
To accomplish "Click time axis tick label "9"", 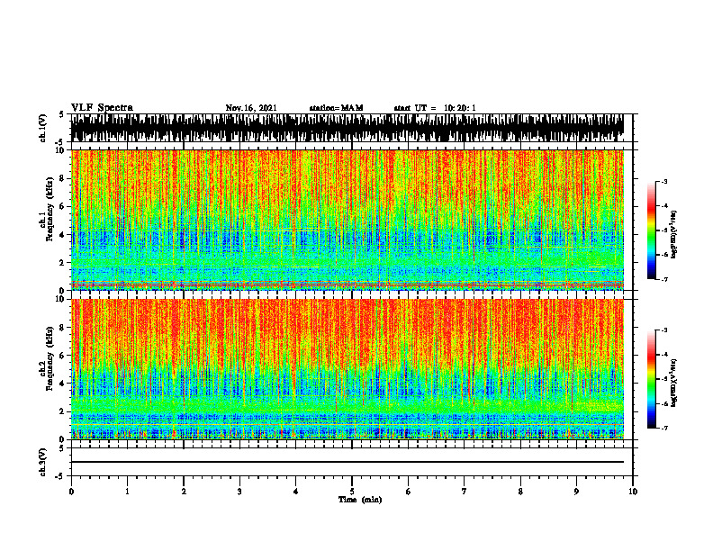I will tap(576, 492).
